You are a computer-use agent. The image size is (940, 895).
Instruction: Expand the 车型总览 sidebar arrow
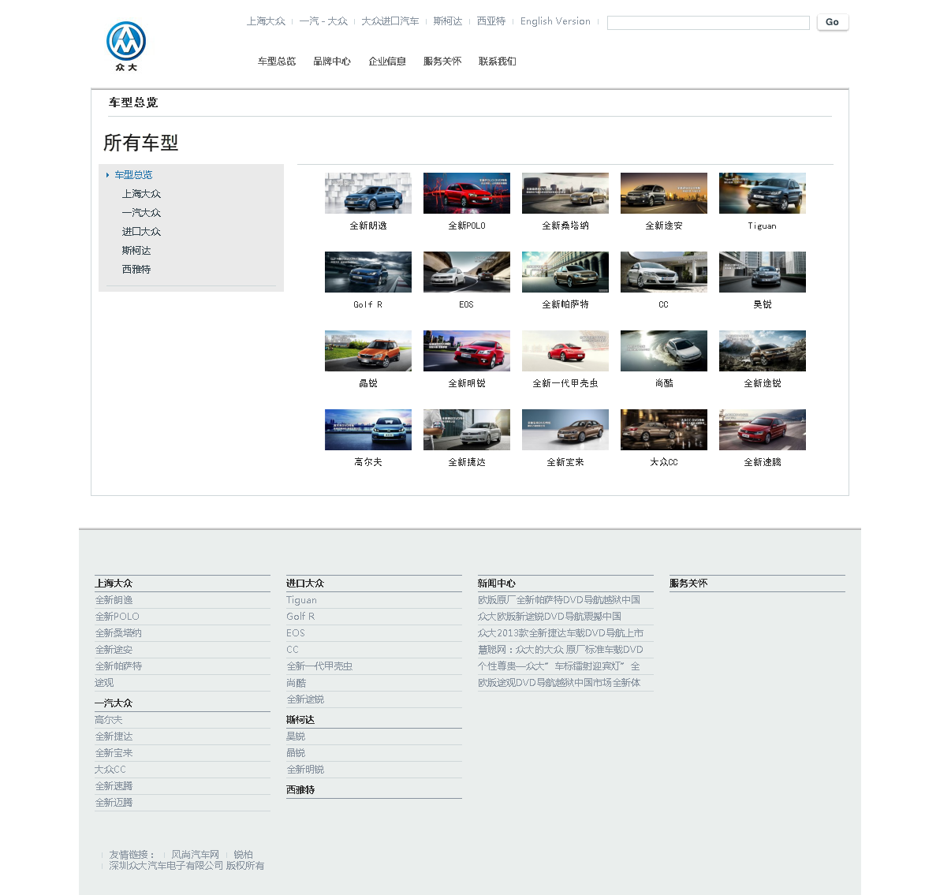(x=108, y=175)
